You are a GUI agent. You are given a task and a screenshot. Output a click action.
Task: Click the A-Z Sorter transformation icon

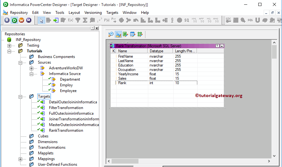[x=172, y=20]
